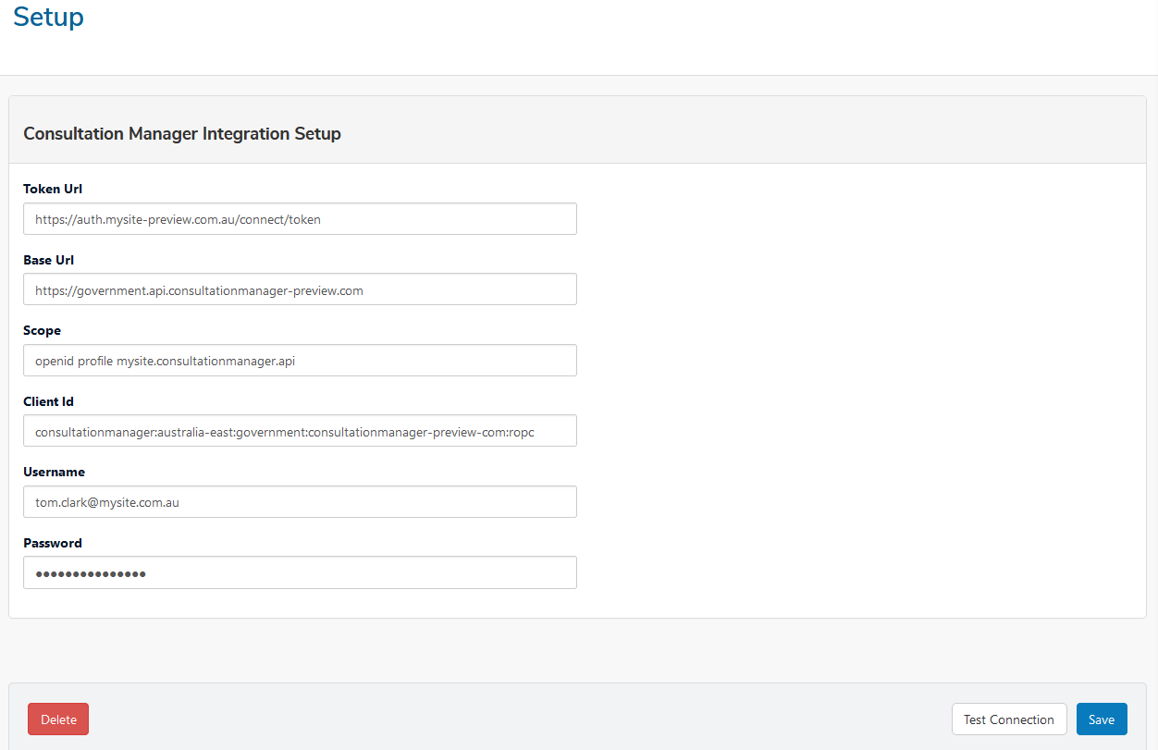The image size is (1158, 750).
Task: Select the Client Id input field
Action: click(300, 431)
